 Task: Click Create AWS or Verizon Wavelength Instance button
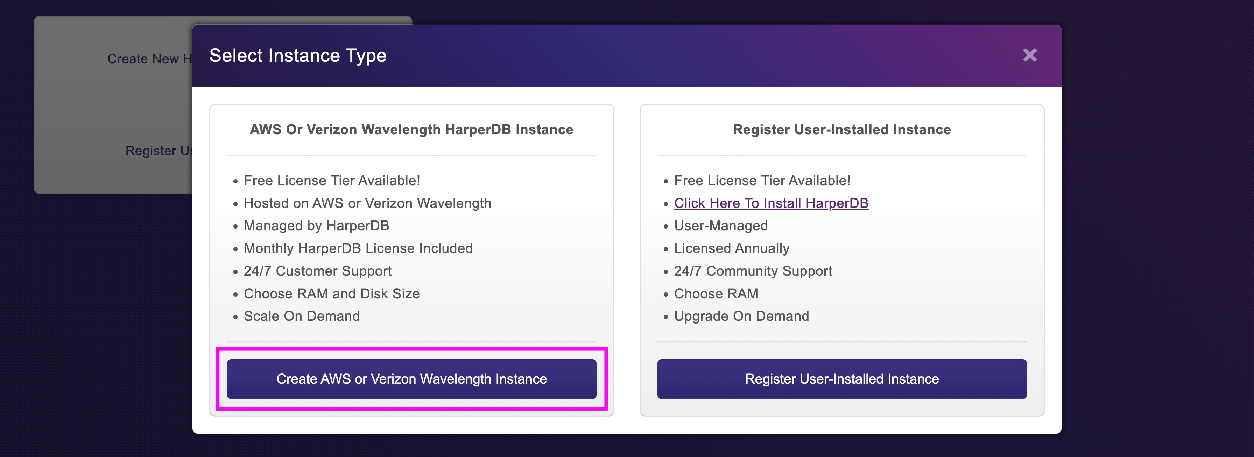pos(411,379)
